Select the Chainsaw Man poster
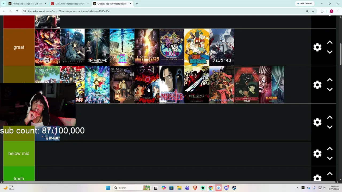Screen dimensions: 342x192 (x=222, y=47)
